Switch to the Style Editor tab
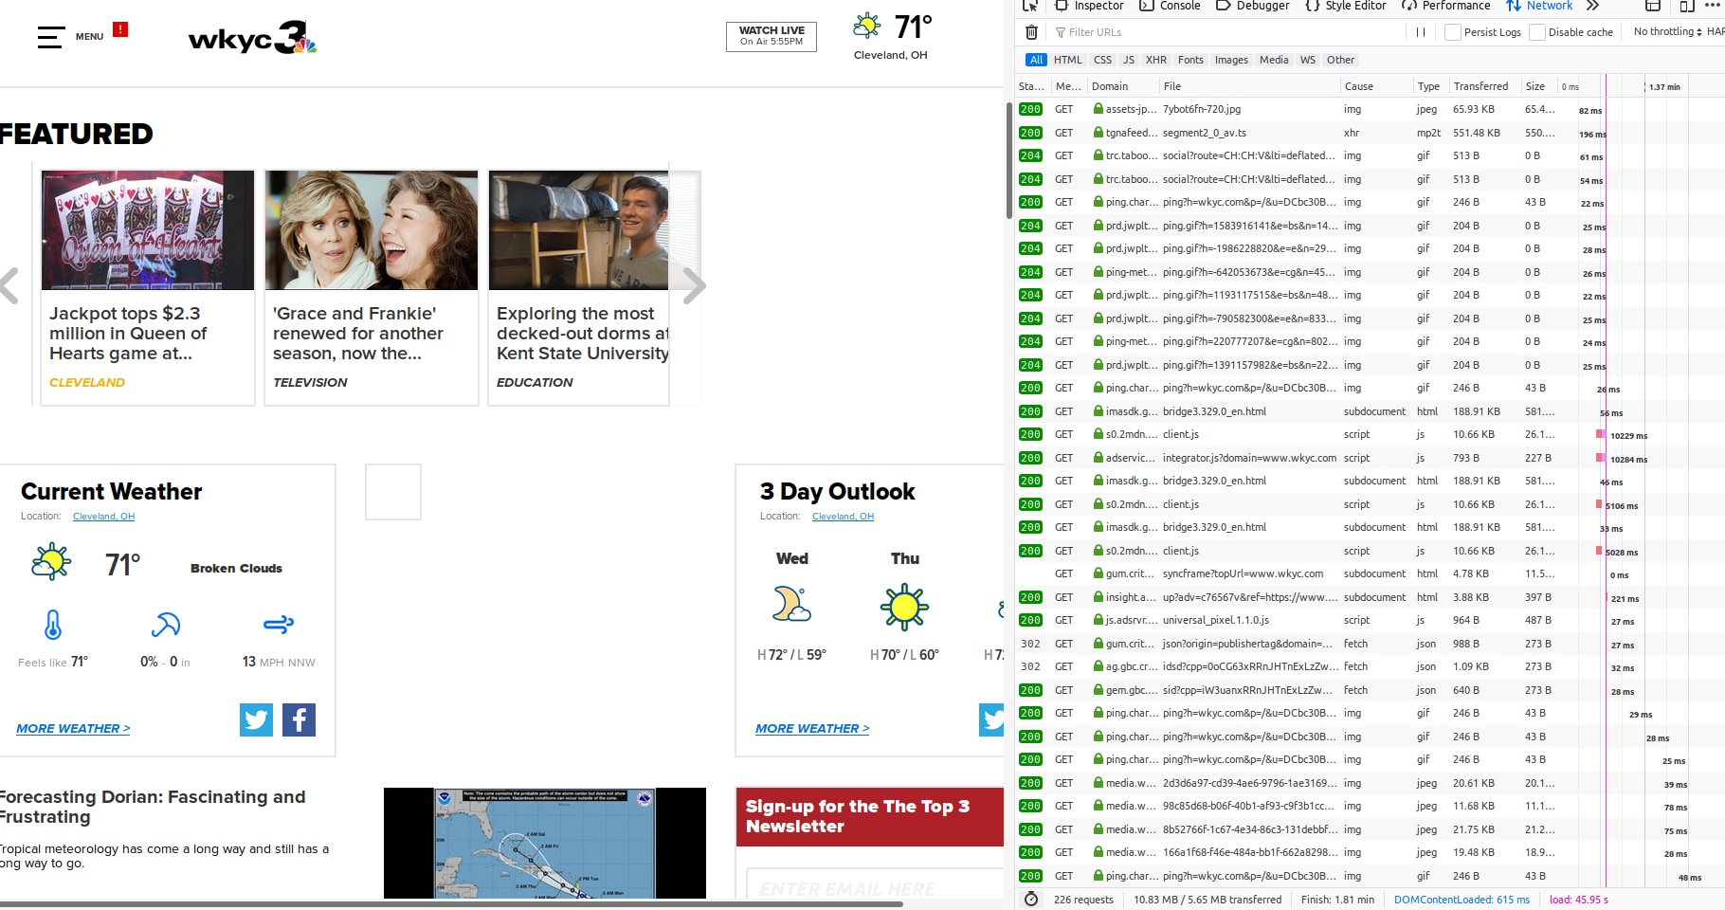Viewport: 1725px width, 910px height. (1345, 6)
